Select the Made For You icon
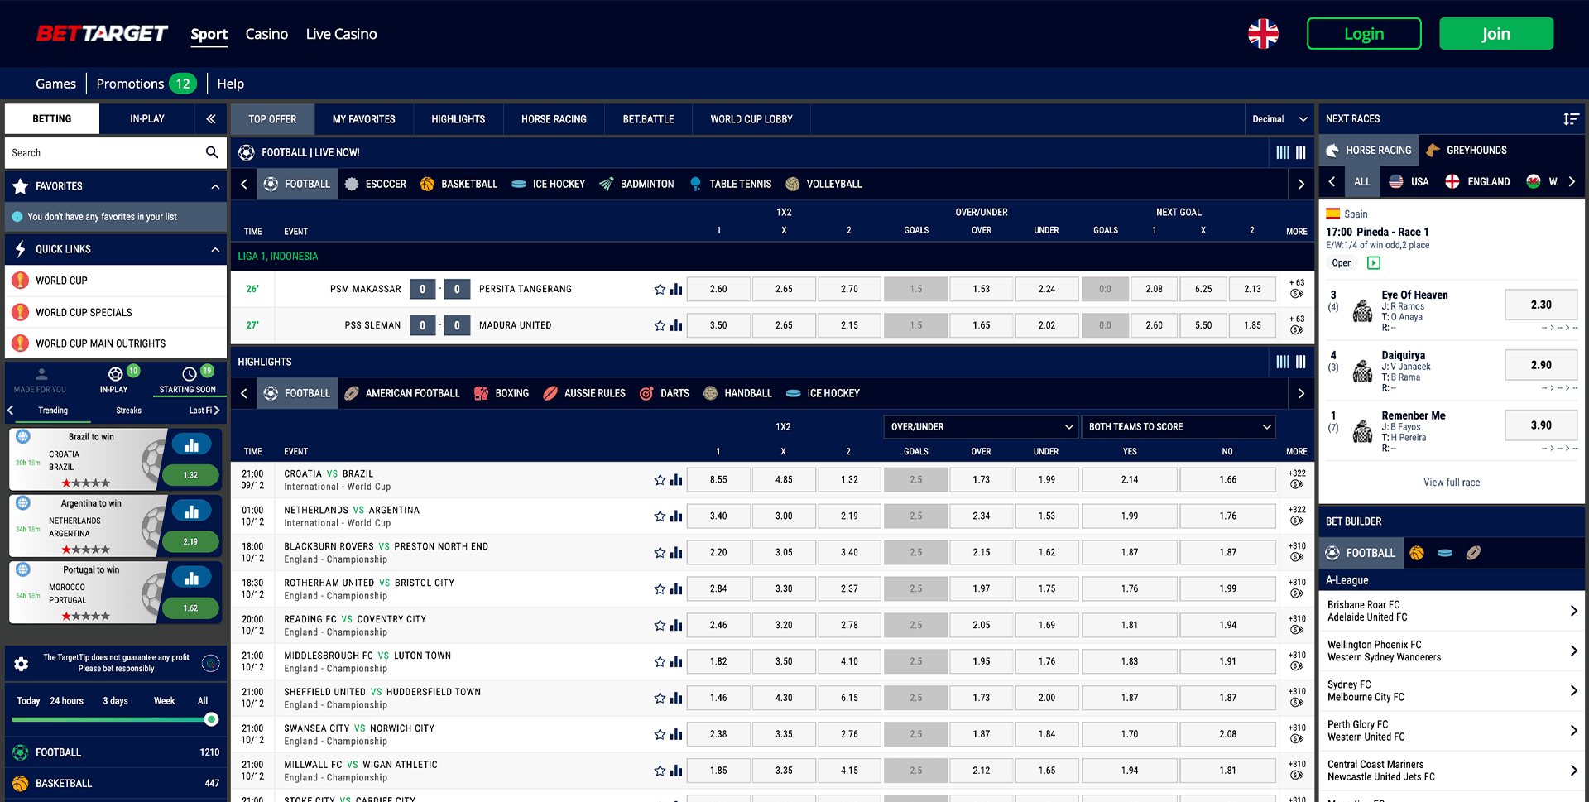This screenshot has height=802, width=1589. pyautogui.click(x=41, y=374)
